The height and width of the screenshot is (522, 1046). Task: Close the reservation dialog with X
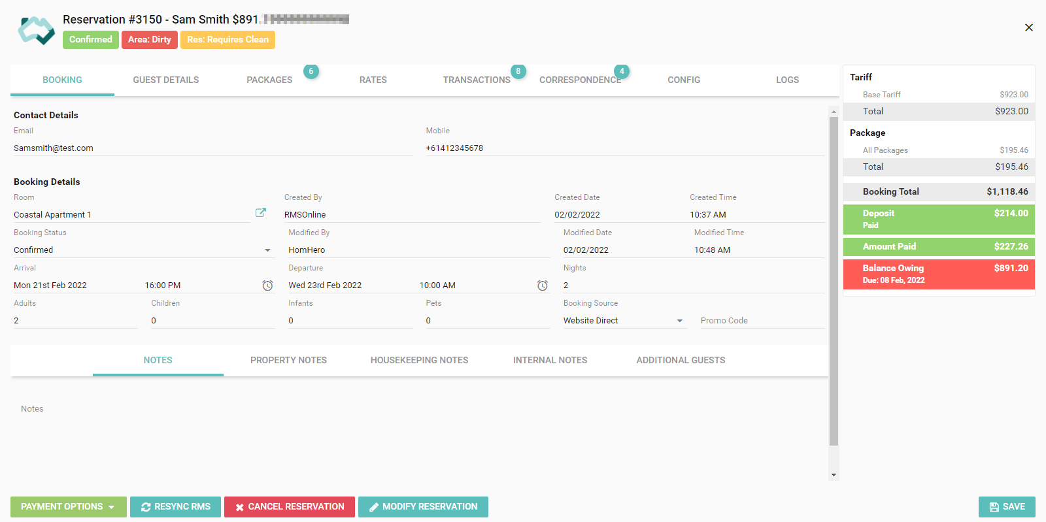coord(1028,27)
